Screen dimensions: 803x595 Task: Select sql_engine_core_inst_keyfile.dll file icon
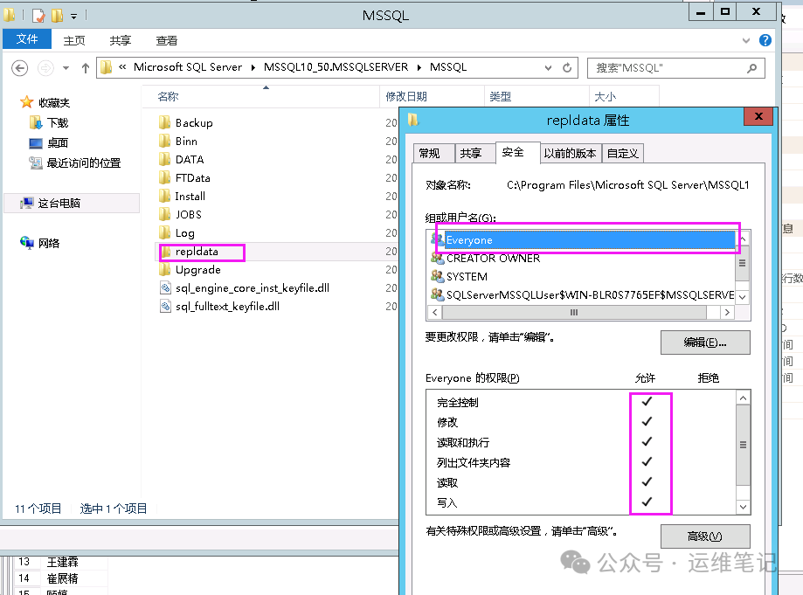click(165, 288)
